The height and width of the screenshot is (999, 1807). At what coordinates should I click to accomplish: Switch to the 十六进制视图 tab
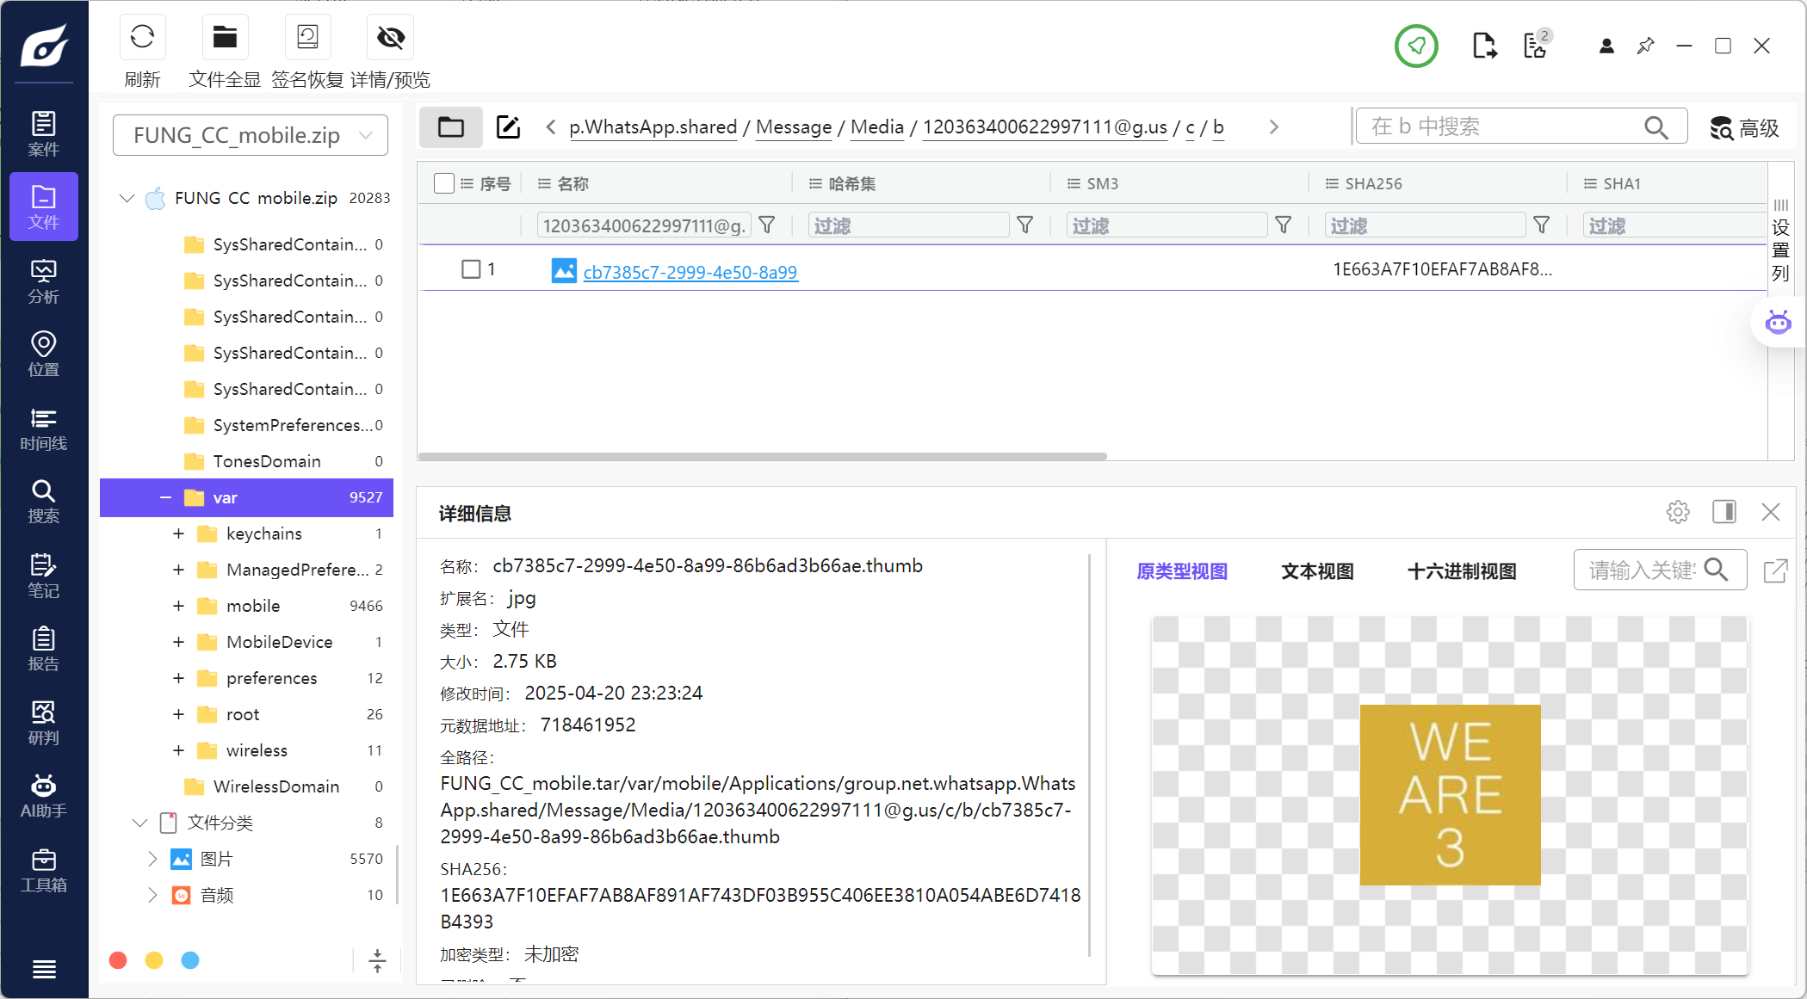(x=1461, y=571)
